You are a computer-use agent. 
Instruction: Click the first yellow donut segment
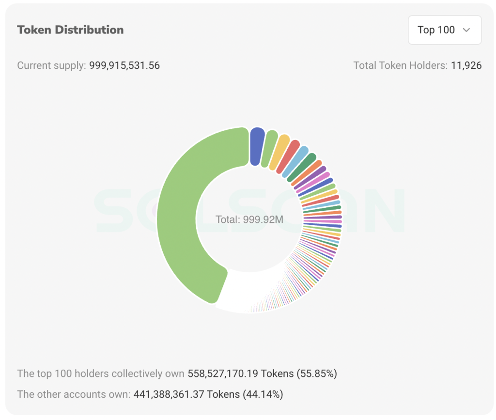click(280, 152)
